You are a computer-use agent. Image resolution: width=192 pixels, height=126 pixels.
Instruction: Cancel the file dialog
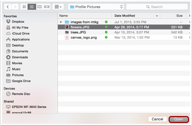[158, 119]
